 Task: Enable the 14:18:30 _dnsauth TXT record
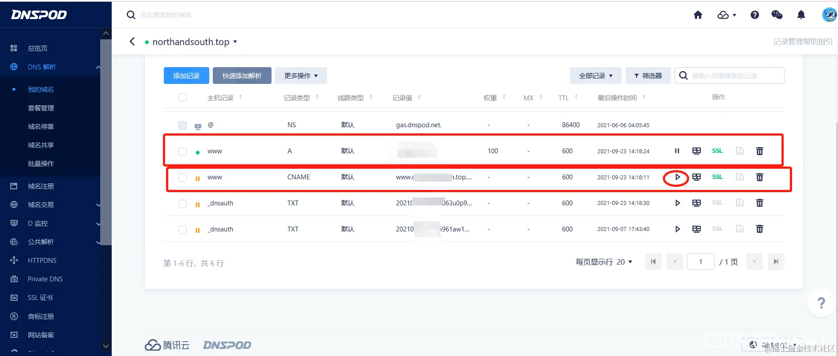pos(677,203)
